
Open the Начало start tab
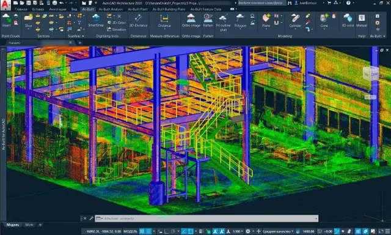tap(15, 43)
